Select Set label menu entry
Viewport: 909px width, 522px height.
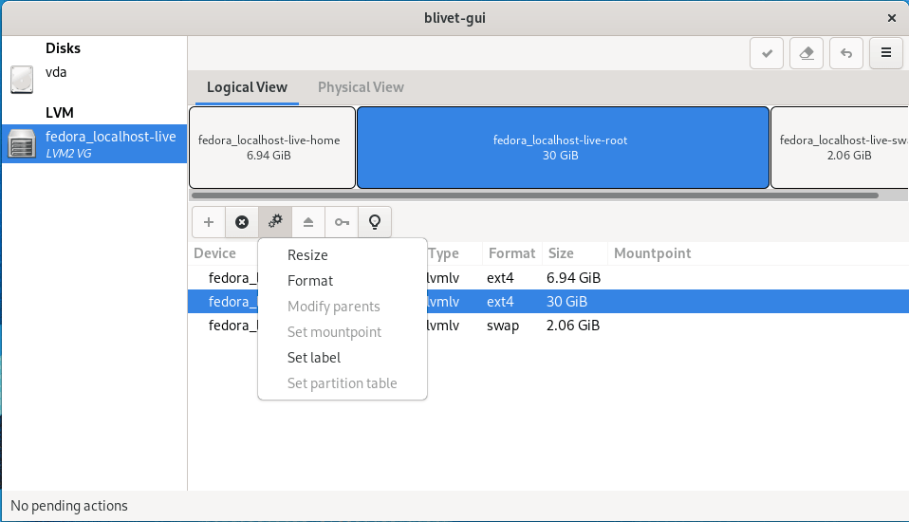314,358
